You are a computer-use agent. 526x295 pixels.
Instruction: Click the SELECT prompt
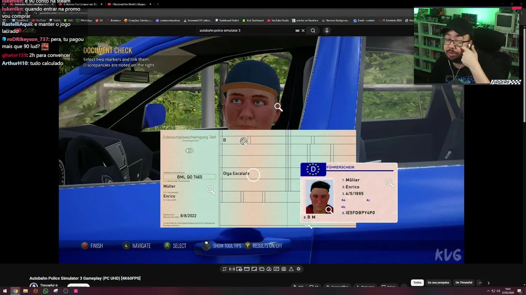(175, 246)
